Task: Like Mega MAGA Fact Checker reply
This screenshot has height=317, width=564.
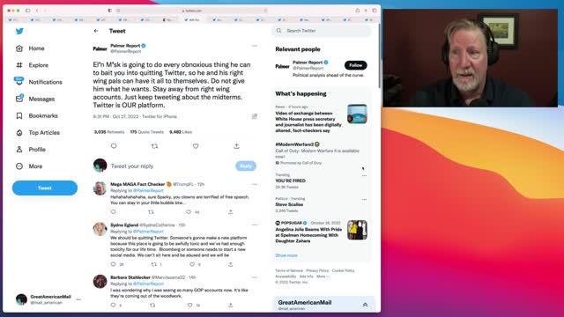Action: pyautogui.click(x=189, y=212)
